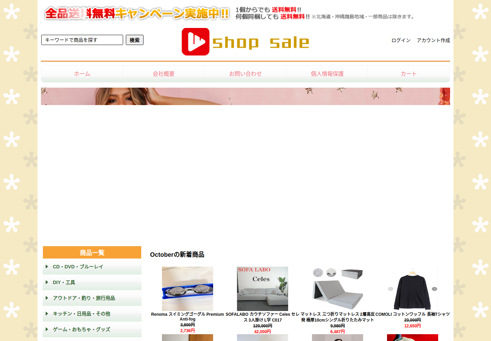Open the folding mattress product image
The image size is (491, 341).
coord(338,289)
